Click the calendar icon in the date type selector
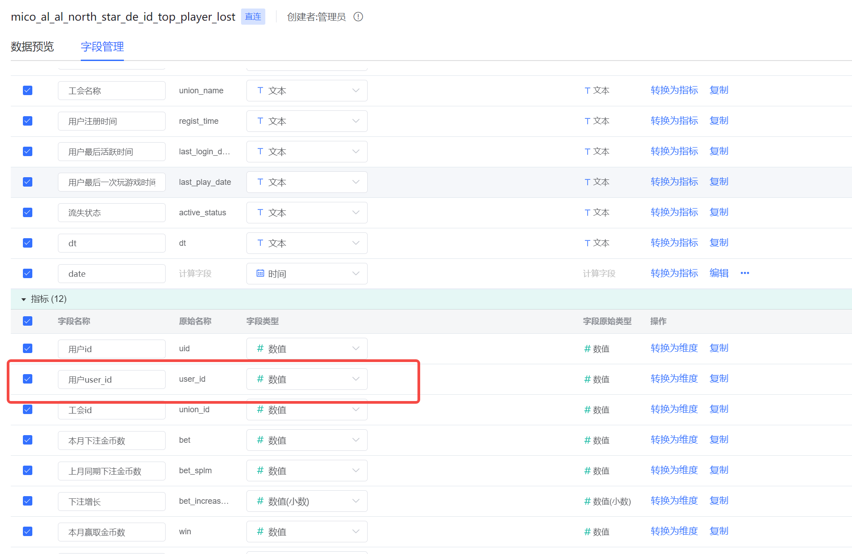This screenshot has height=554, width=852. coord(260,273)
